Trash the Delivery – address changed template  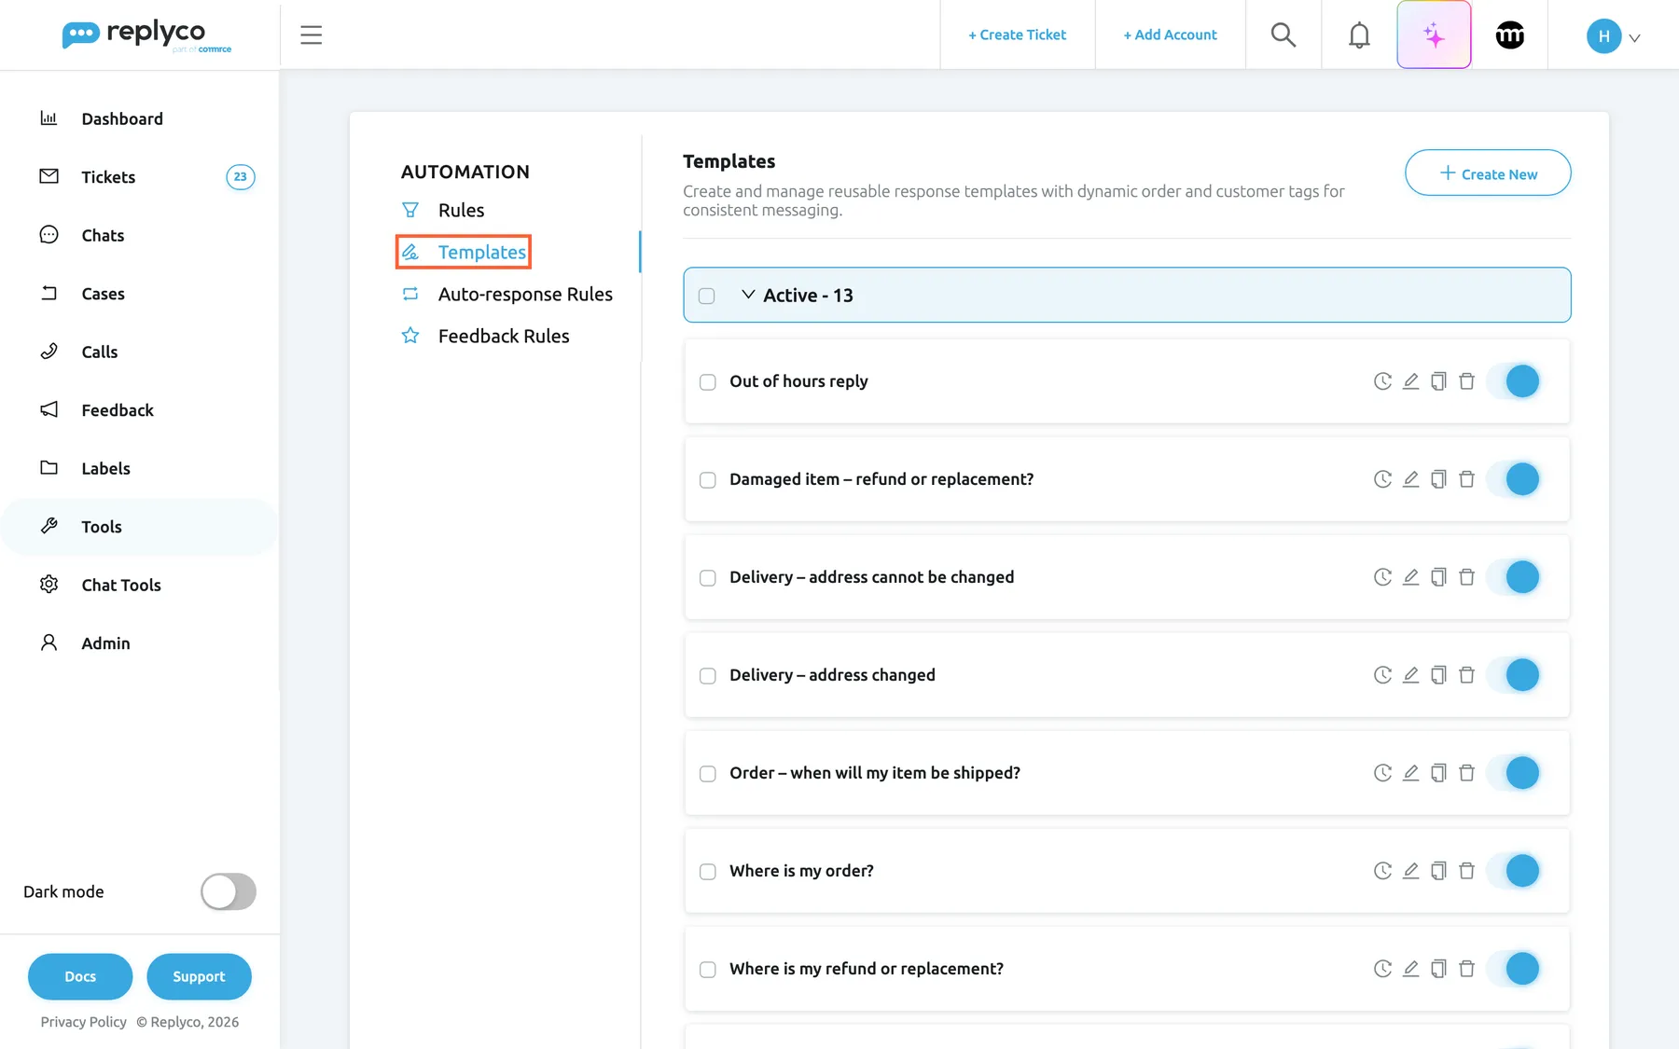[1466, 675]
